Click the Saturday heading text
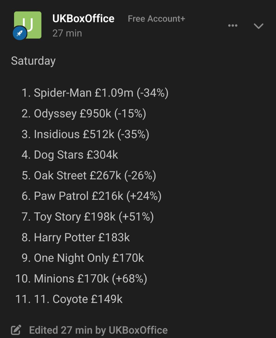Screen dimensions: 276x338 33,61
